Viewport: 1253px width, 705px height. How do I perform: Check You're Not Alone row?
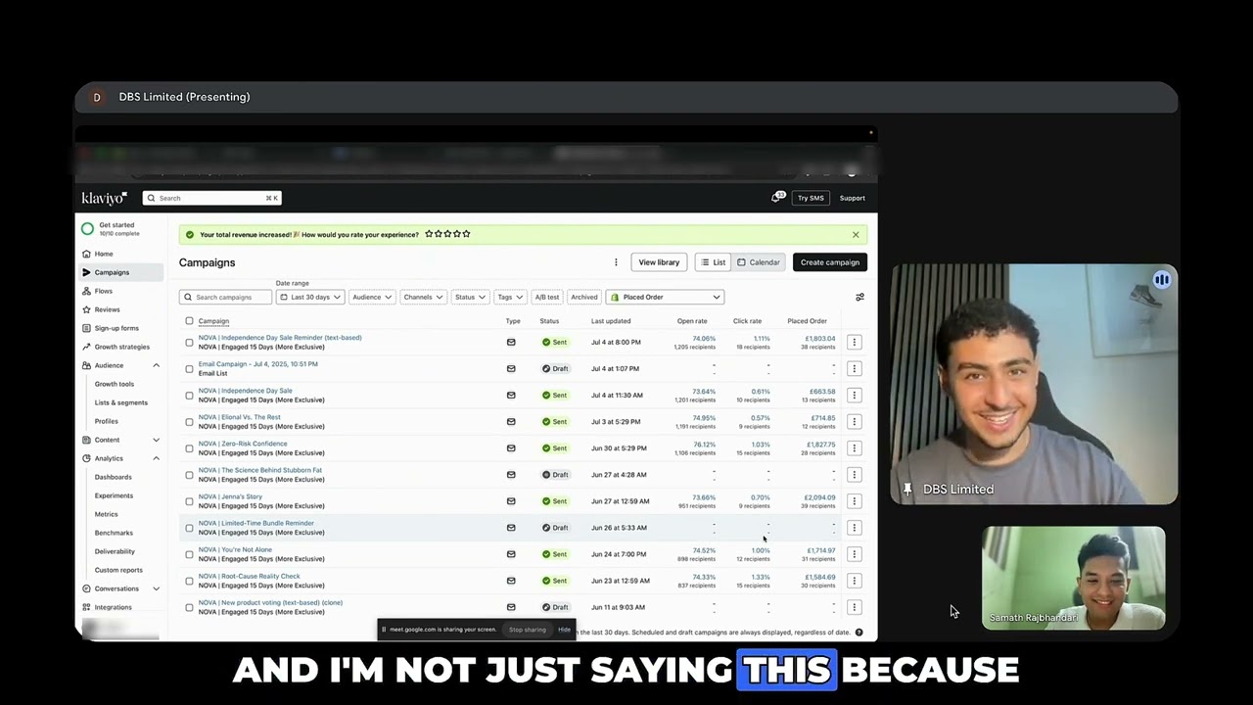coord(189,553)
